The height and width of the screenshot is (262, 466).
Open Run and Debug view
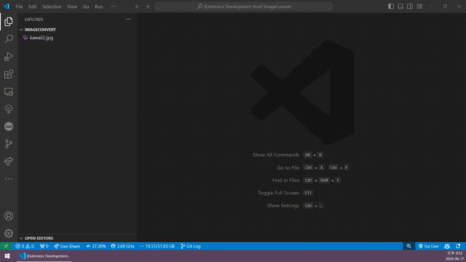click(9, 57)
